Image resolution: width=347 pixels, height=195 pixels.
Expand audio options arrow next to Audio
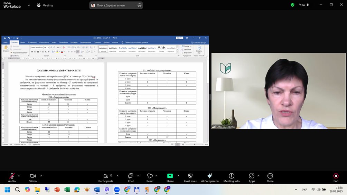19,176
